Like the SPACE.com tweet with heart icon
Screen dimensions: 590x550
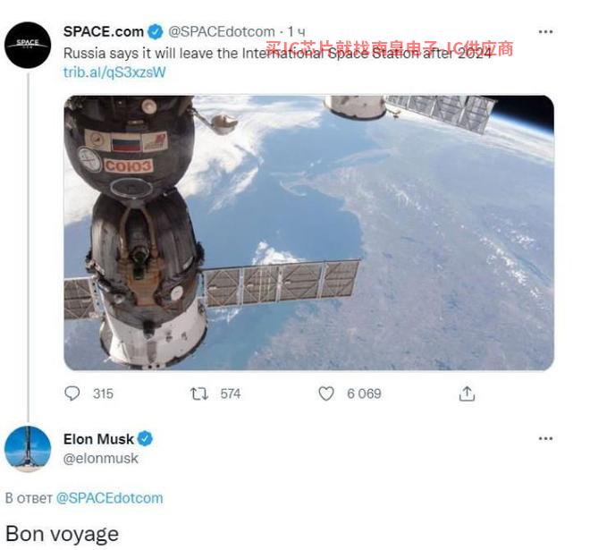326,393
